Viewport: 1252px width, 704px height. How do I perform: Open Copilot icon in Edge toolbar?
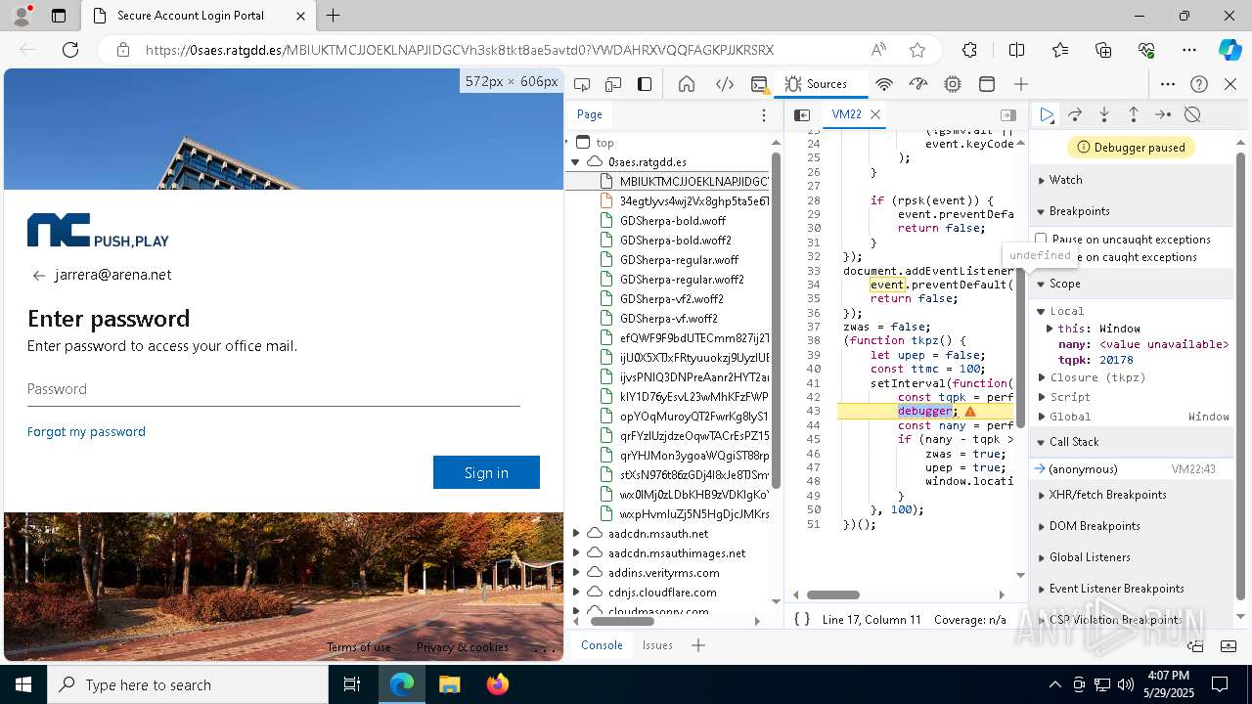coord(1230,50)
